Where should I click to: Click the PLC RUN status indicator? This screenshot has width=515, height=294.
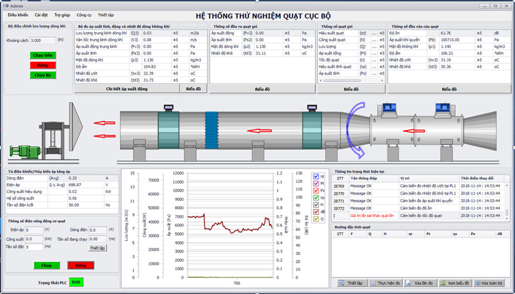click(x=77, y=283)
